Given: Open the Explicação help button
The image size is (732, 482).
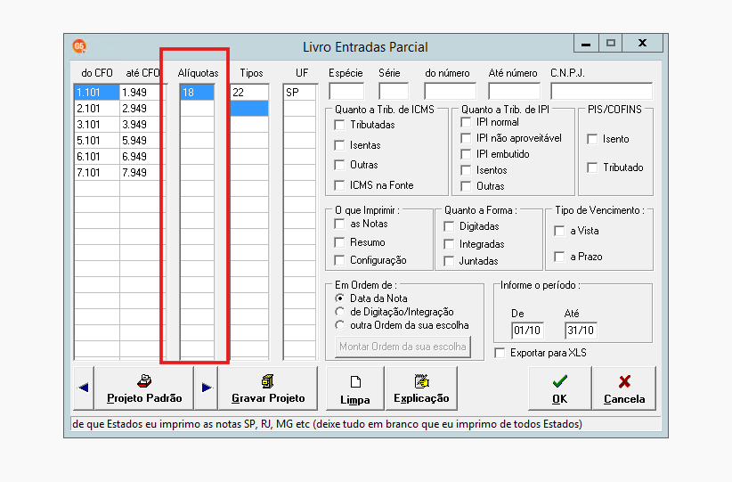Looking at the screenshot, I should coord(421,388).
